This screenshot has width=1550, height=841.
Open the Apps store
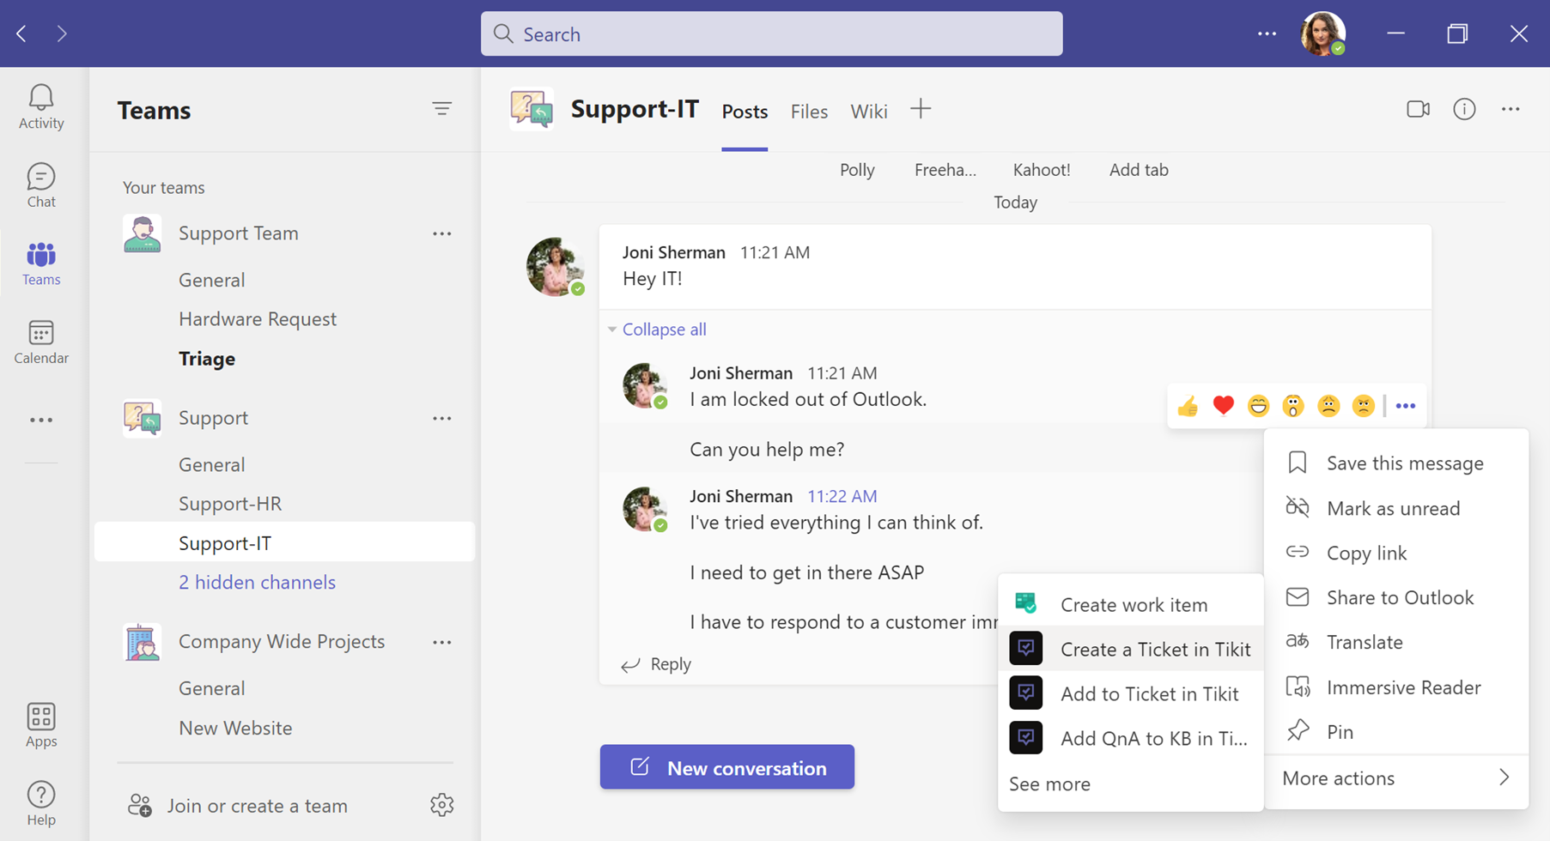(41, 725)
